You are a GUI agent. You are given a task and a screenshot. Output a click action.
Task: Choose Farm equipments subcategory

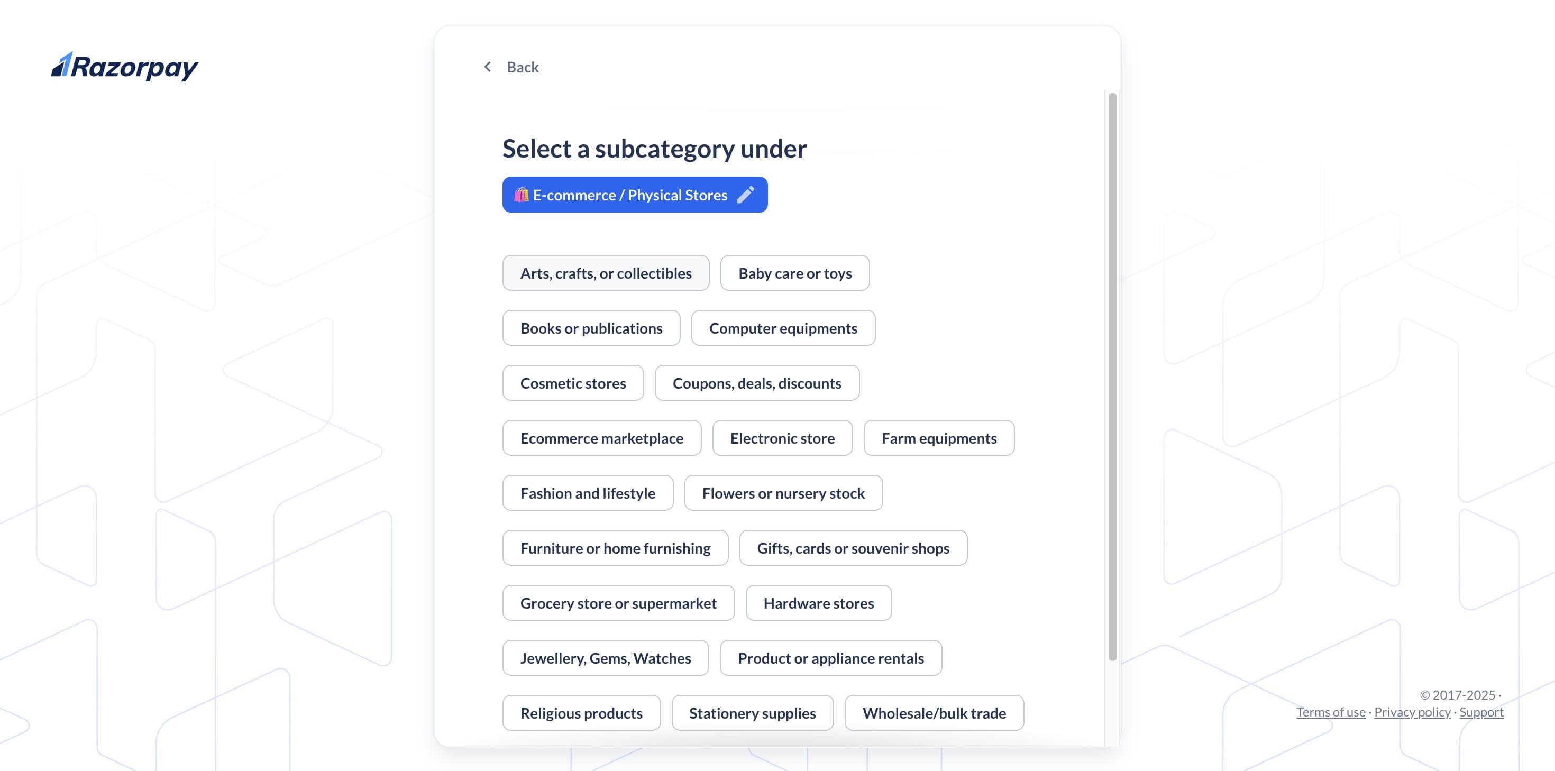pyautogui.click(x=939, y=438)
